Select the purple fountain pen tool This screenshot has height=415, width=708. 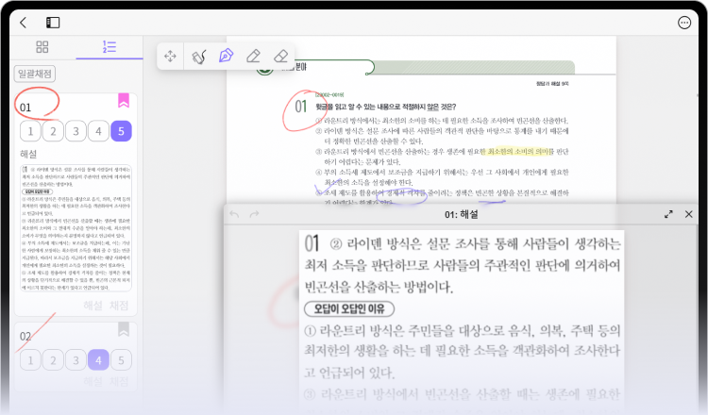(226, 57)
